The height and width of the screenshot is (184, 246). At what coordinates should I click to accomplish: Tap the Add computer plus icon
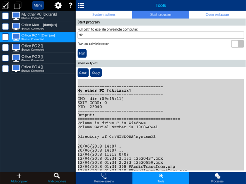tap(19, 176)
